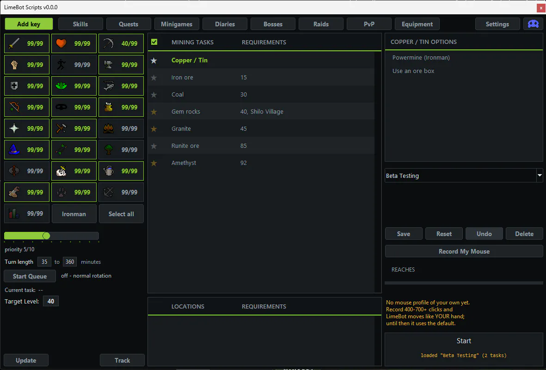This screenshot has height=370, width=546.
Task: Select the Smithing anvil skill tile
Action: 121,65
